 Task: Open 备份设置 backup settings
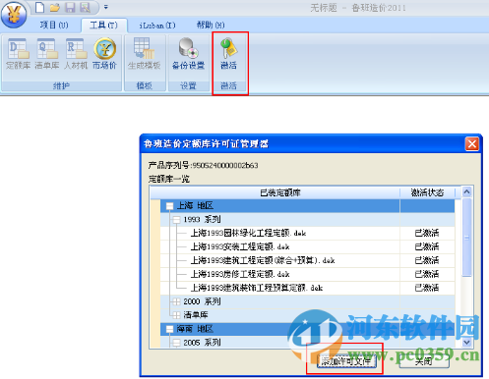tap(188, 54)
